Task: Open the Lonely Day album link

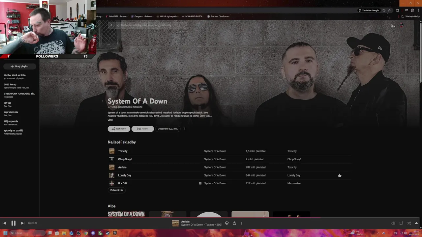Action: coord(294,175)
